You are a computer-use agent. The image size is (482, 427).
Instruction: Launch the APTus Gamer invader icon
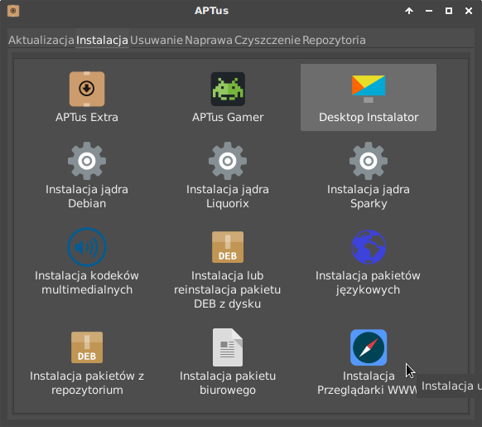pyautogui.click(x=228, y=89)
